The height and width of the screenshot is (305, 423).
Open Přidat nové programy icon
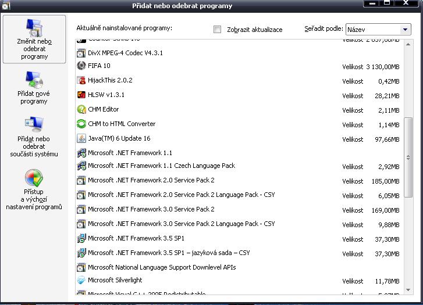click(x=34, y=80)
